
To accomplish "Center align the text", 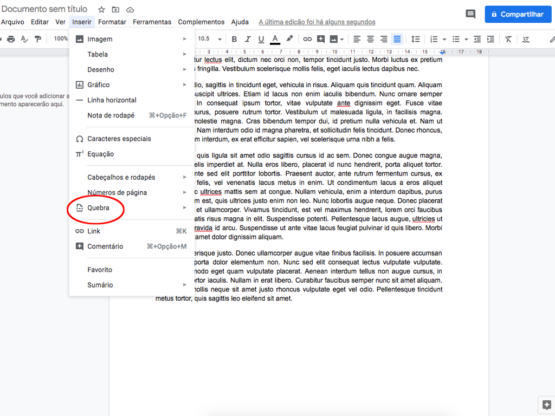I will coord(370,39).
